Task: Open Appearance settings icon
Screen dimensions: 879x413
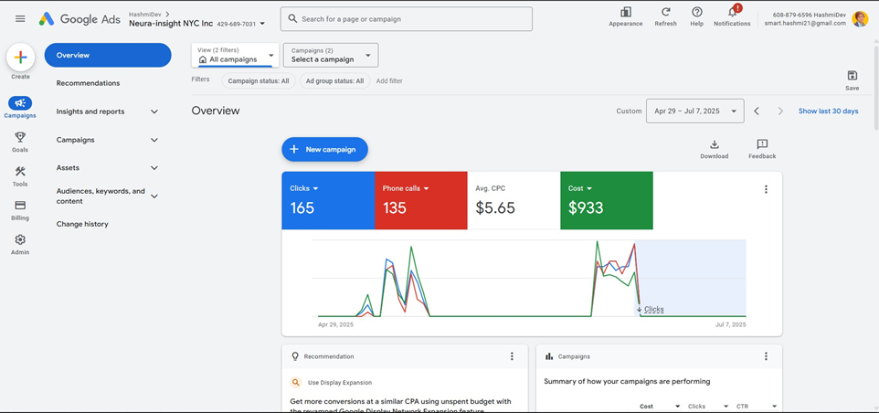Action: pos(626,12)
